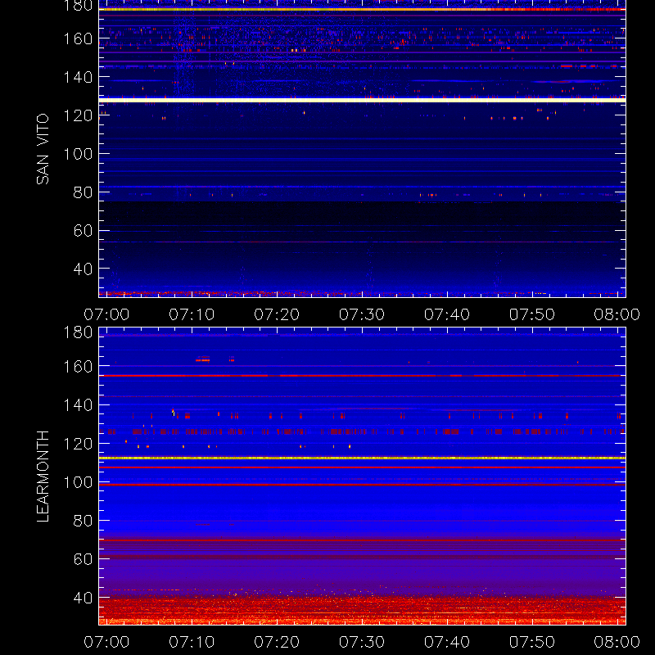Select 140 on the San Vito frequency axis

point(78,77)
